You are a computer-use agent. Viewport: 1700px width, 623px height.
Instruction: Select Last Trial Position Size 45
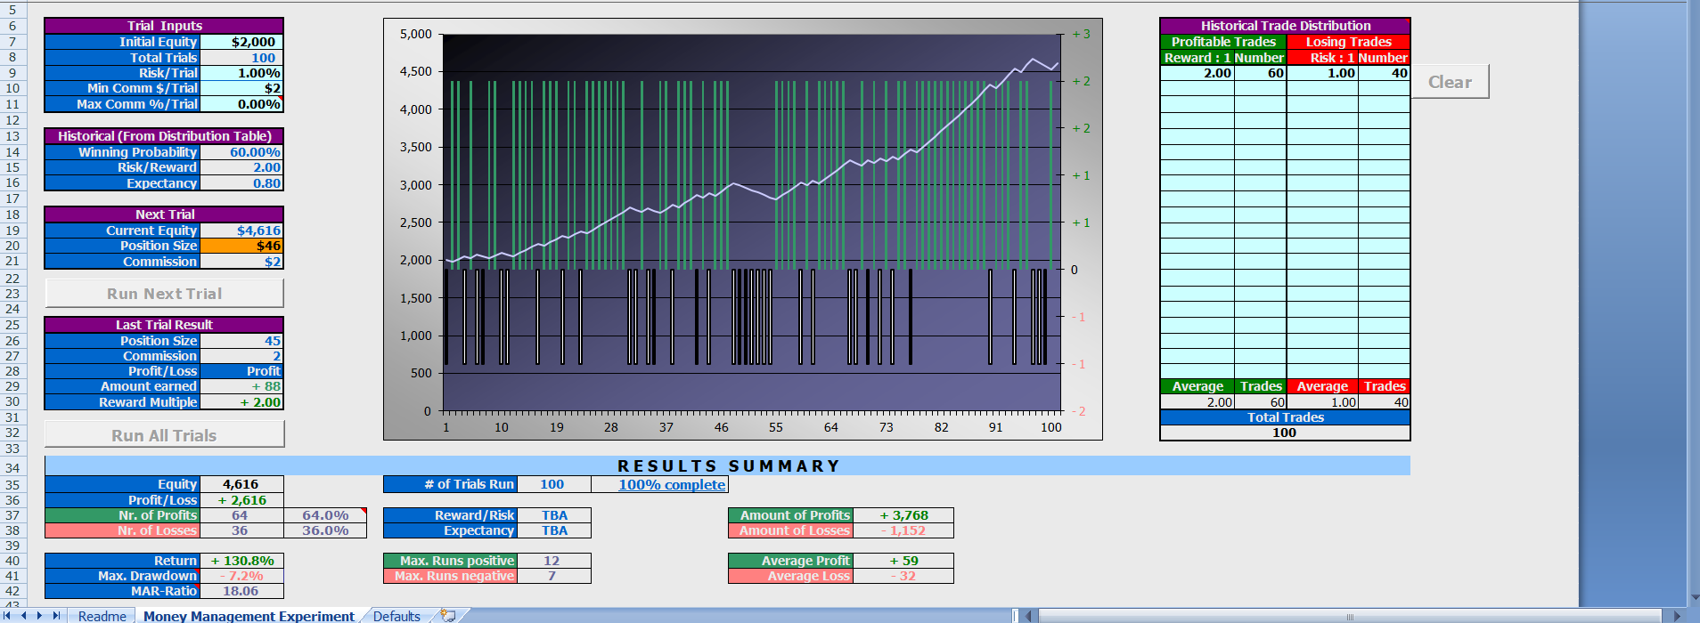tap(241, 341)
